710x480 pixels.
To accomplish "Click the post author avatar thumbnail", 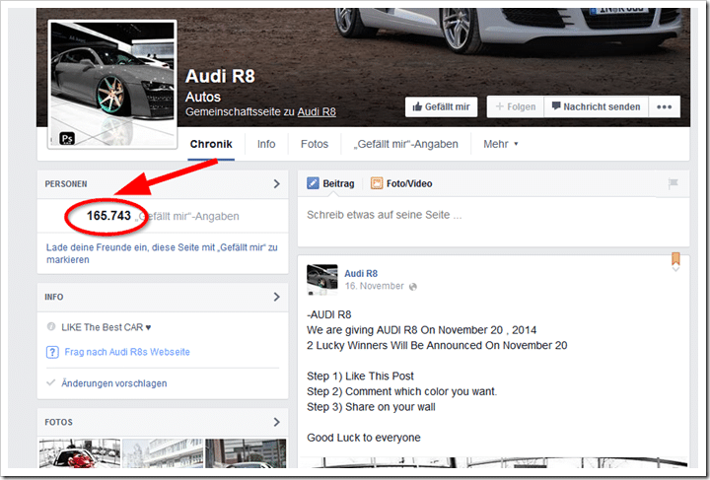I will pyautogui.click(x=321, y=280).
